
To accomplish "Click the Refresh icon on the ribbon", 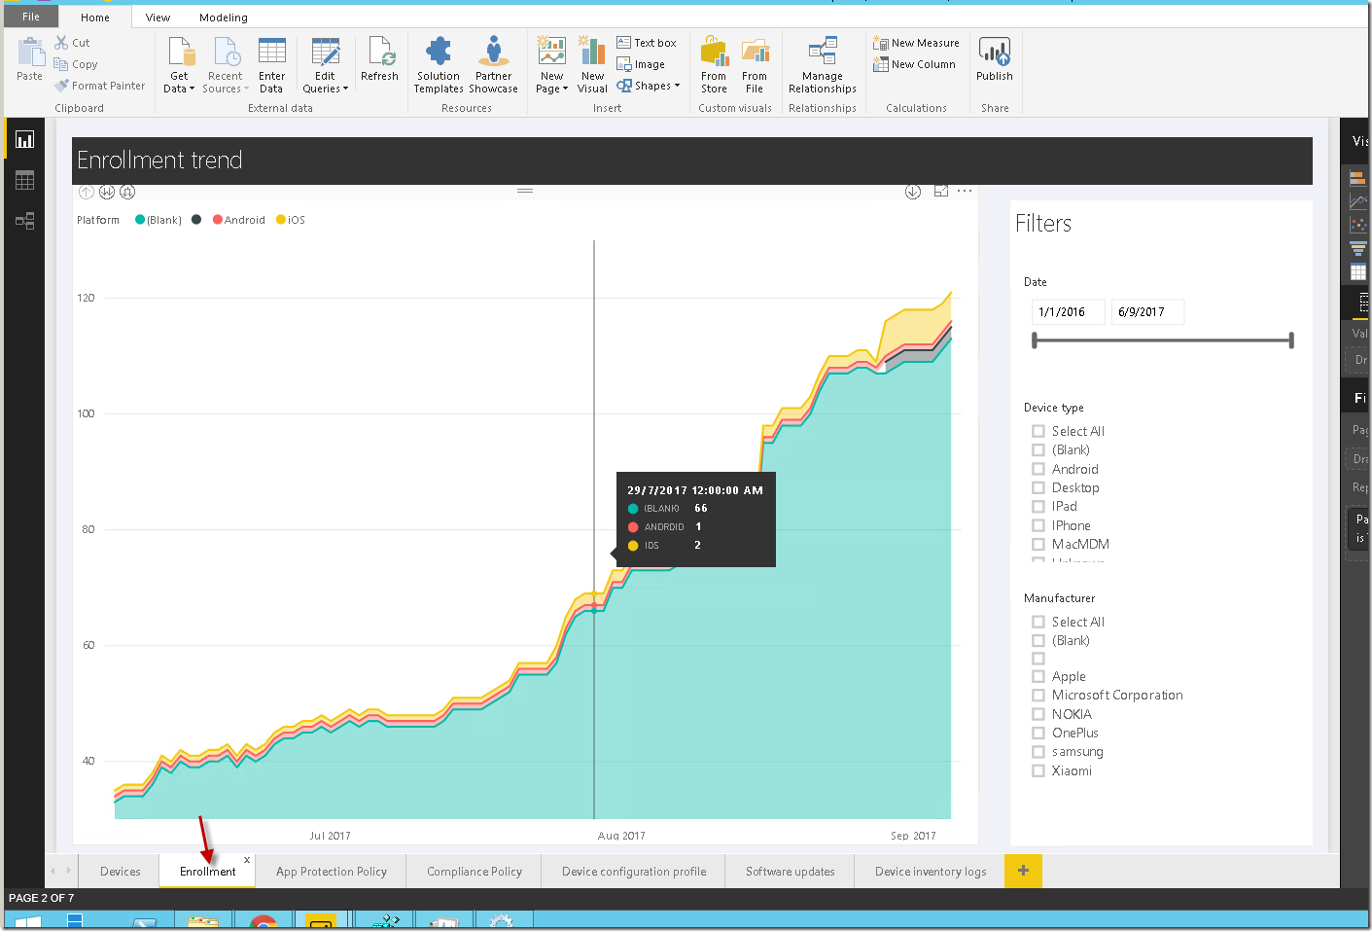I will tap(380, 60).
